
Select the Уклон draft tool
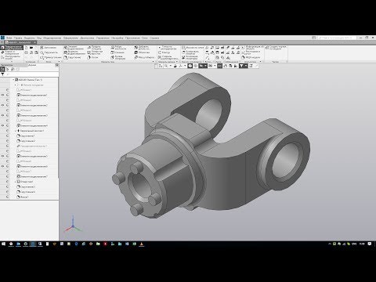pos(92,57)
